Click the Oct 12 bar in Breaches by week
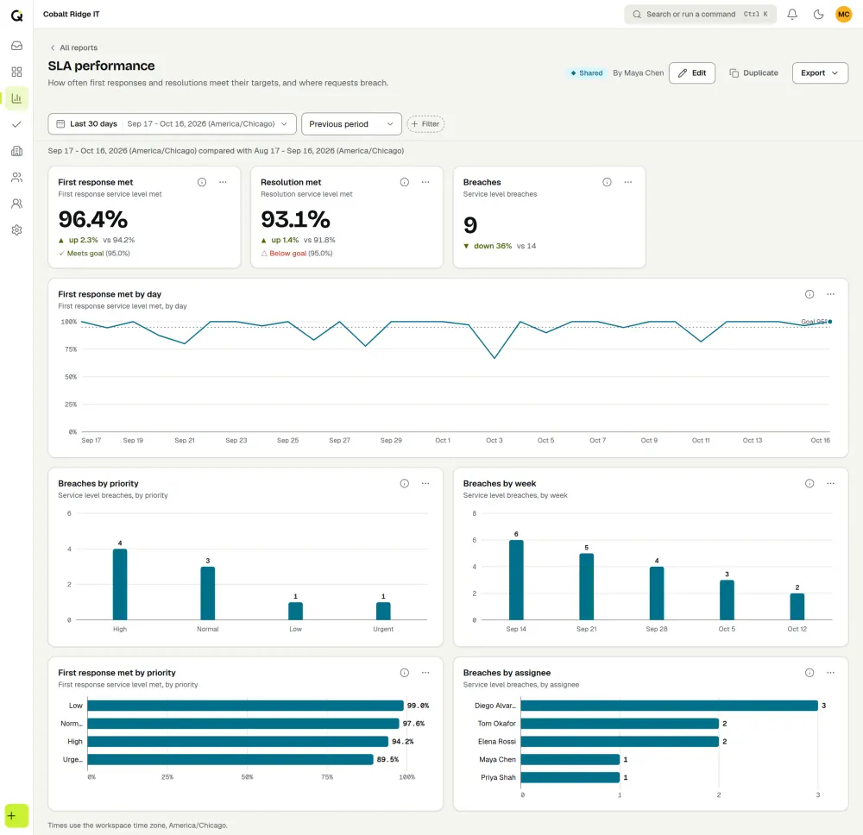Viewport: 863px width, 835px height. [797, 606]
